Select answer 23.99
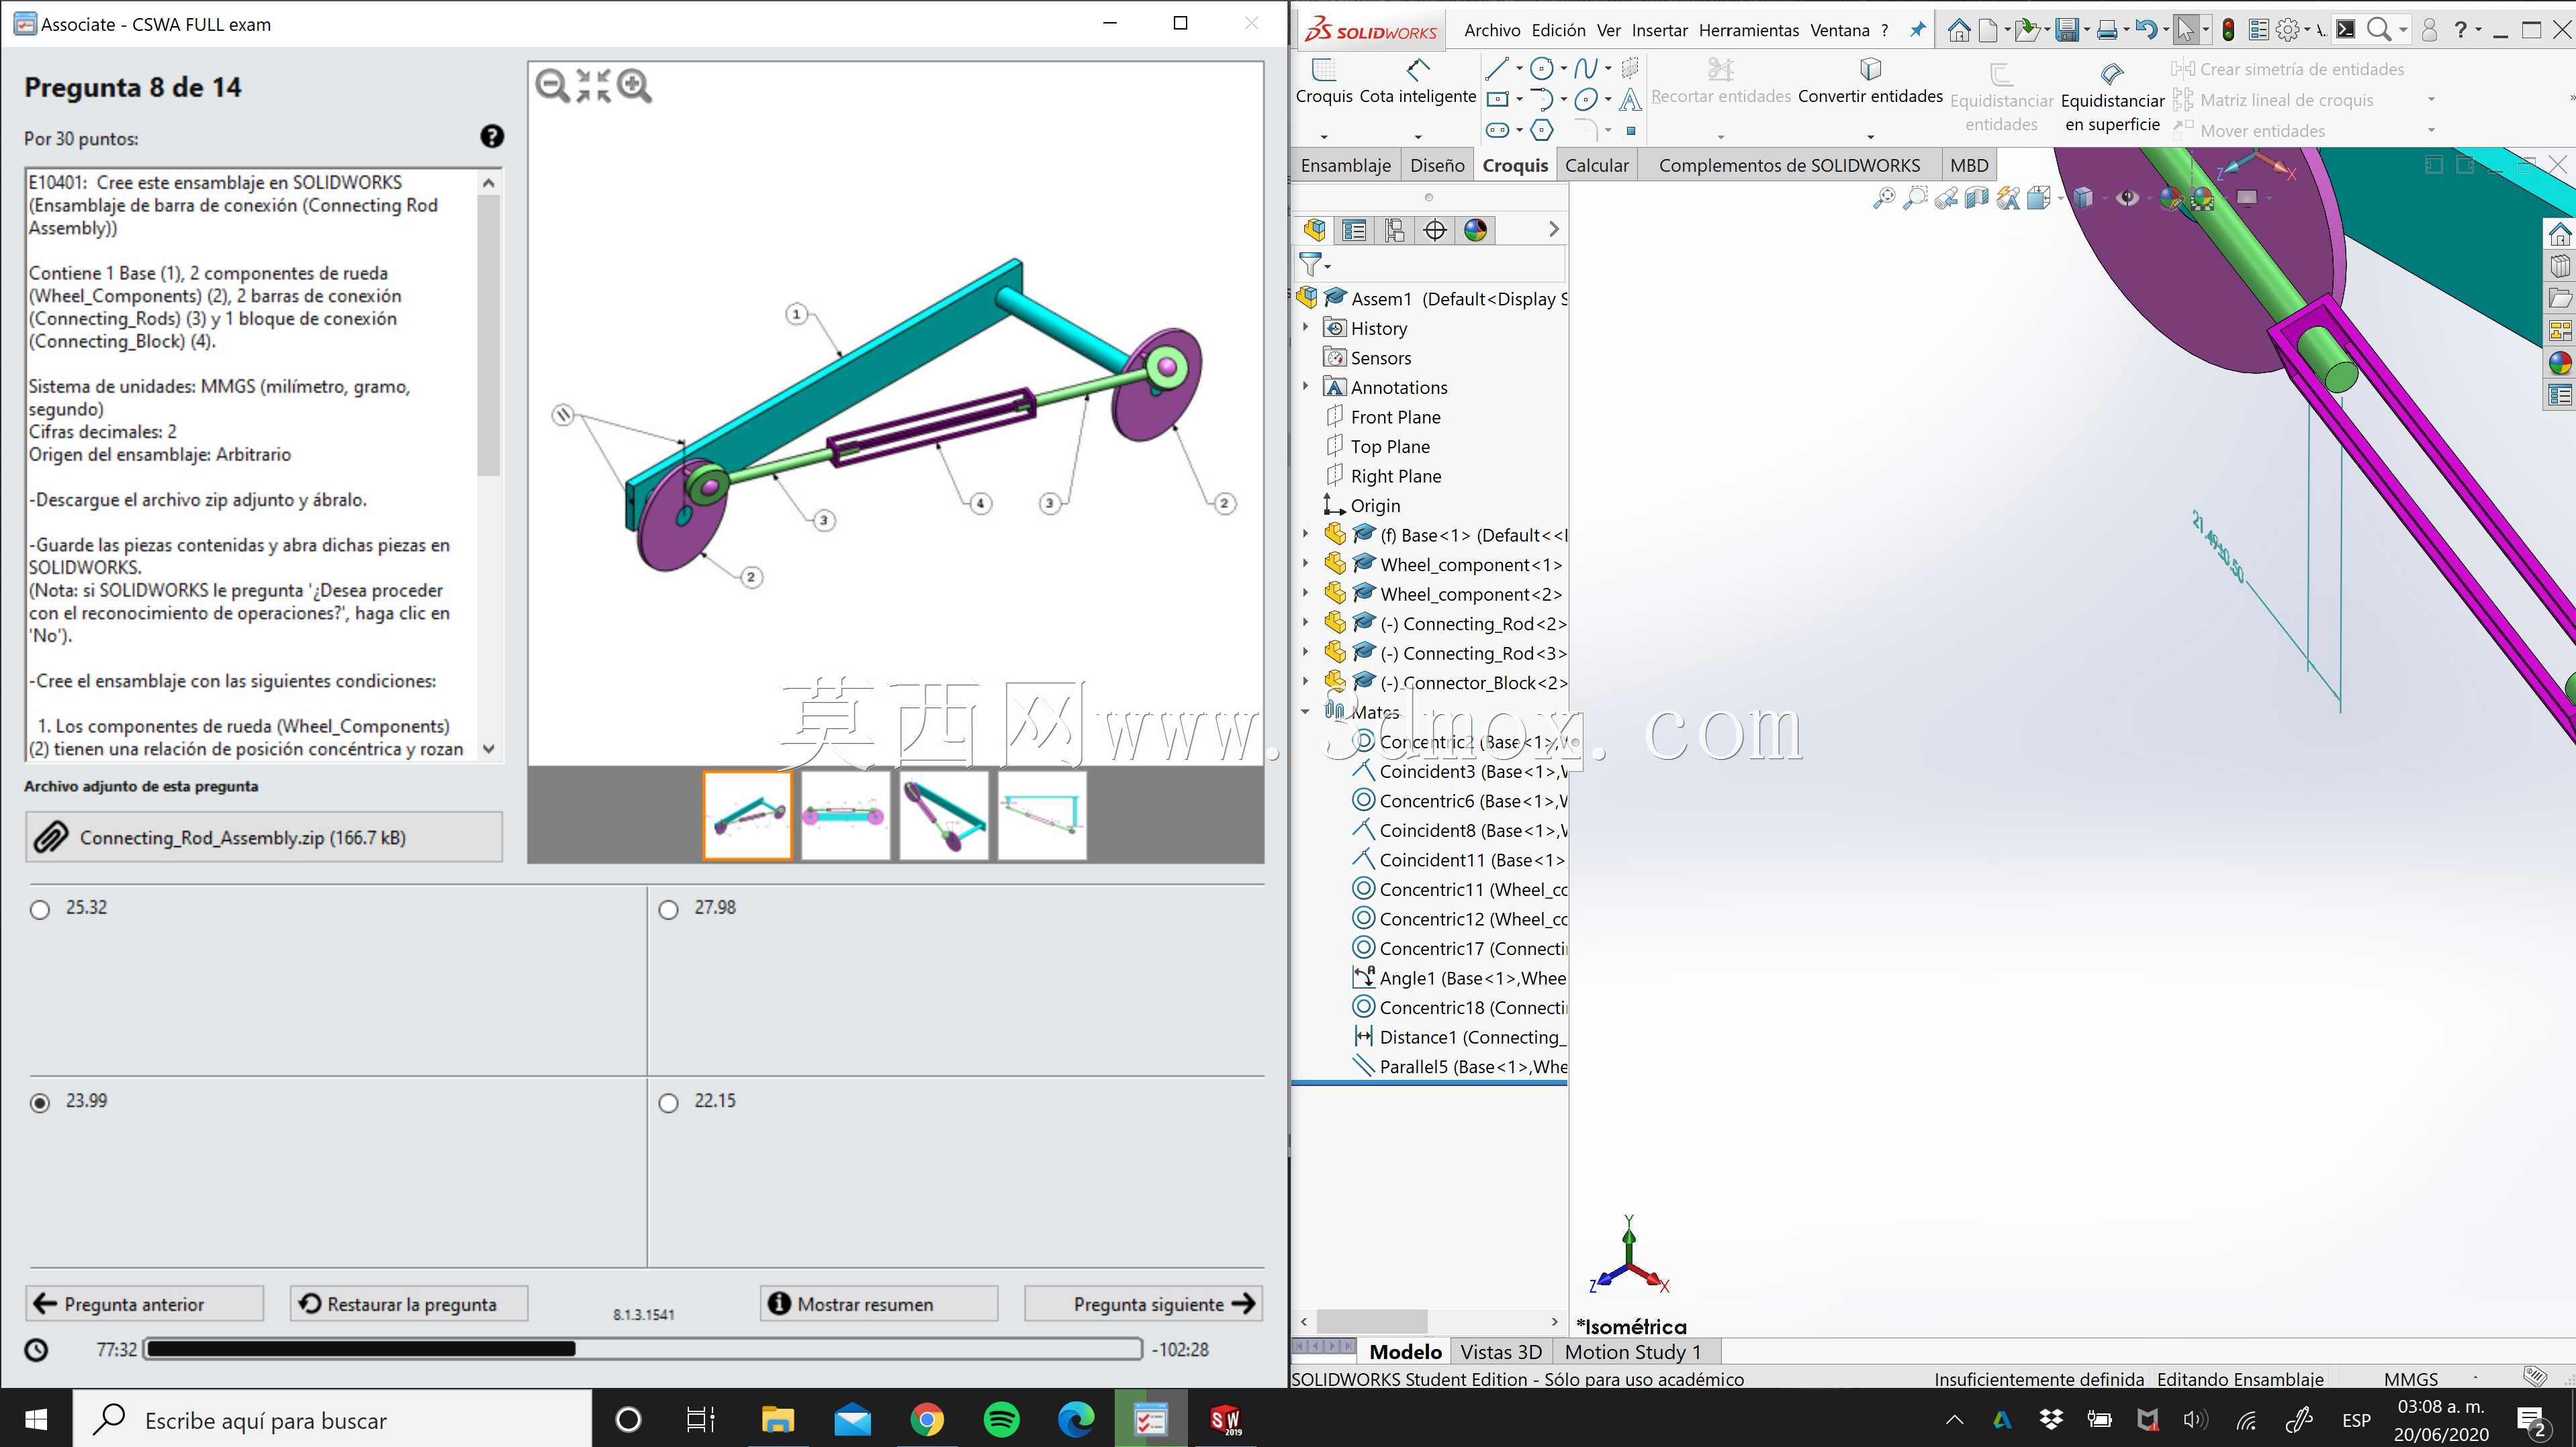The width and height of the screenshot is (2576, 1447). click(40, 1102)
